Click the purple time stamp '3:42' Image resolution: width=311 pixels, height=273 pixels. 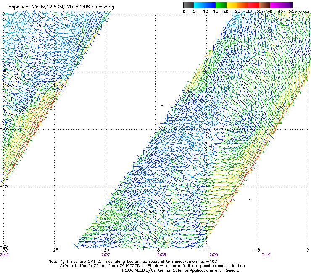pos(4,255)
